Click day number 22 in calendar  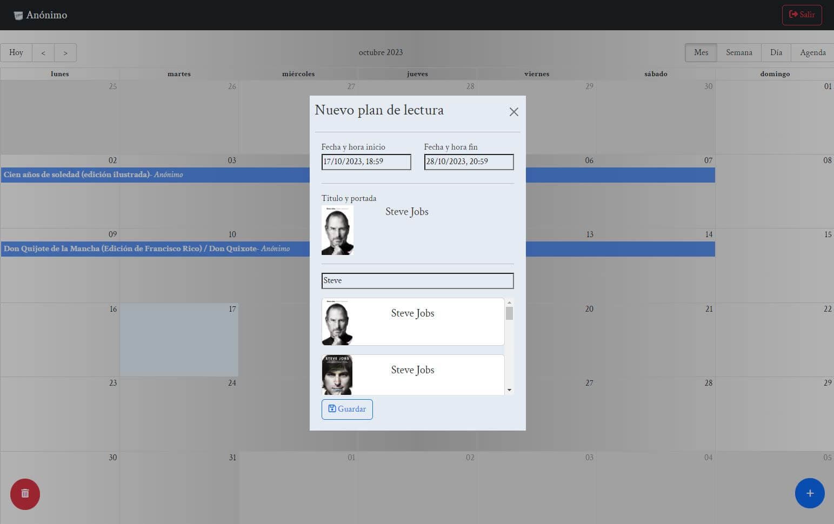coord(828,309)
